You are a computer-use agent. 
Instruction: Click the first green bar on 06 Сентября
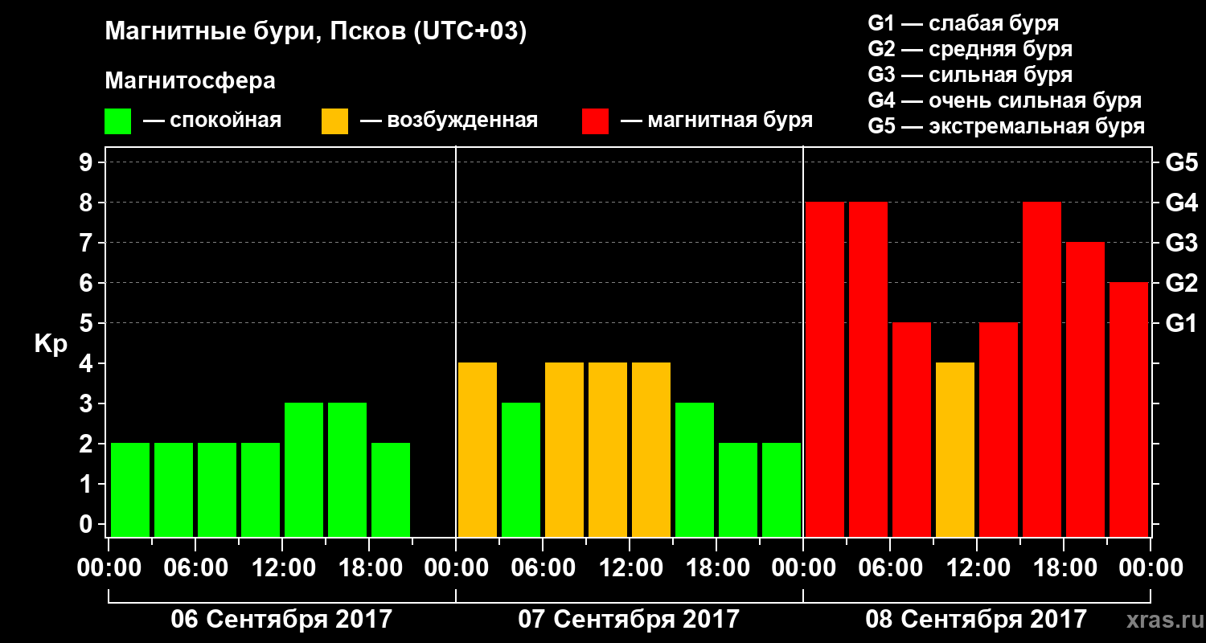[x=130, y=489]
